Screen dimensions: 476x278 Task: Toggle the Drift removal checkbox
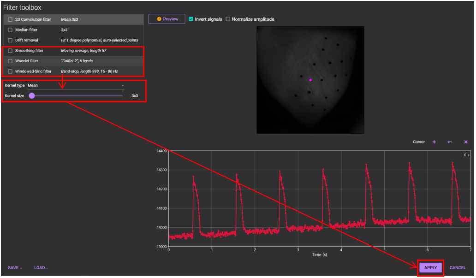pyautogui.click(x=10, y=40)
